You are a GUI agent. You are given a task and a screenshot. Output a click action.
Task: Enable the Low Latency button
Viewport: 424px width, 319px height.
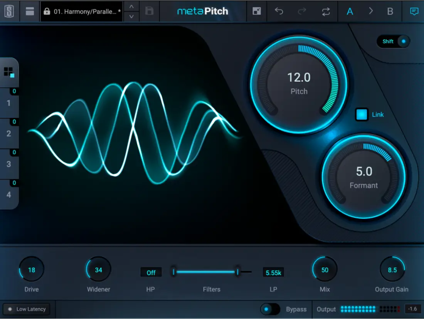coord(27,309)
